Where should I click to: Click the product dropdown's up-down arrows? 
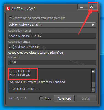point(93,25)
